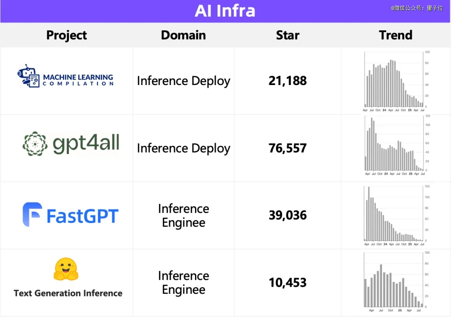Click the 39,036 star count
The height and width of the screenshot is (318, 451).
tap(288, 215)
